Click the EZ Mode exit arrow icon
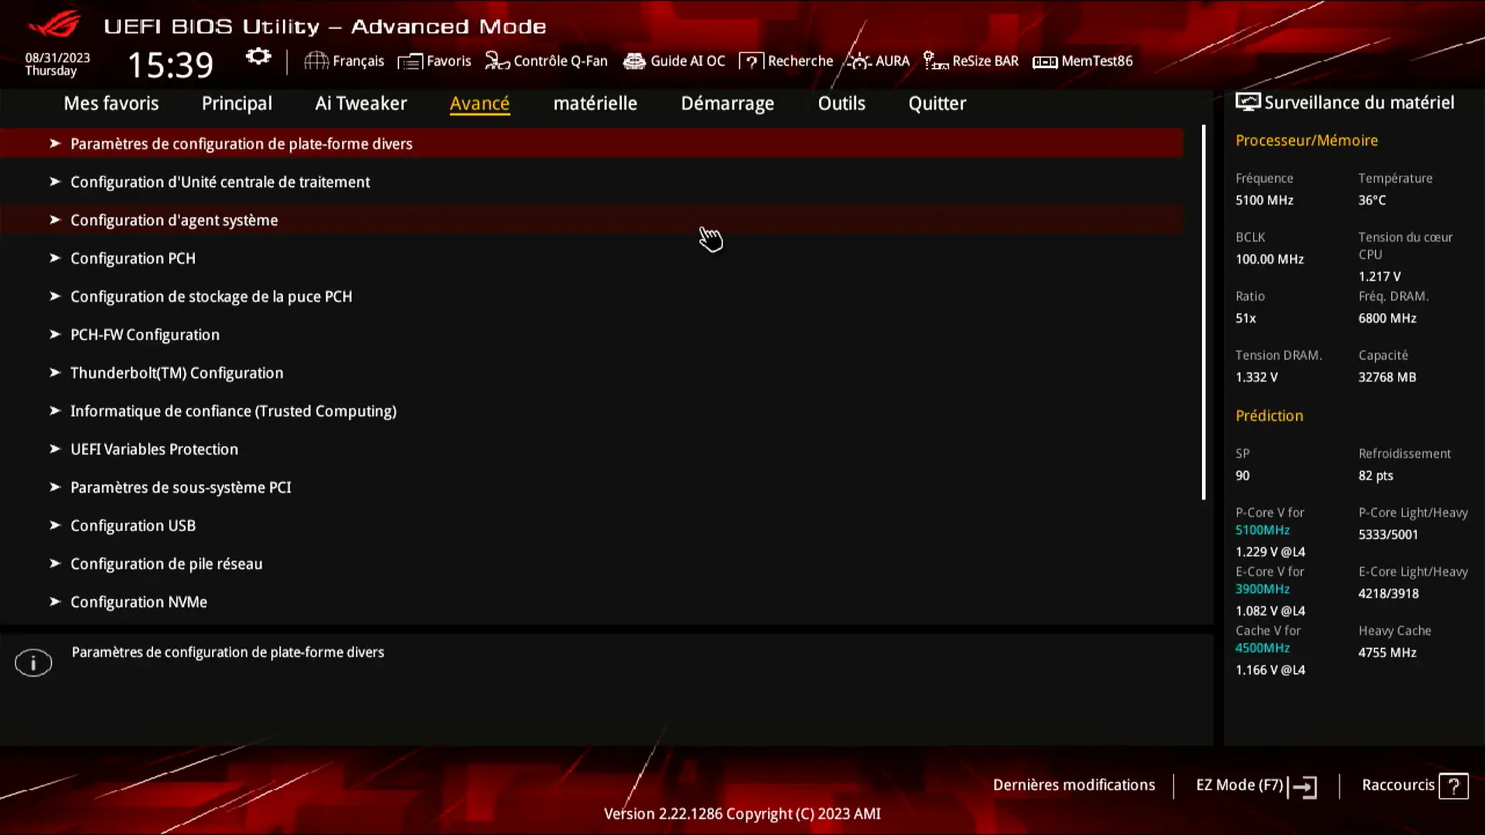 click(1302, 786)
